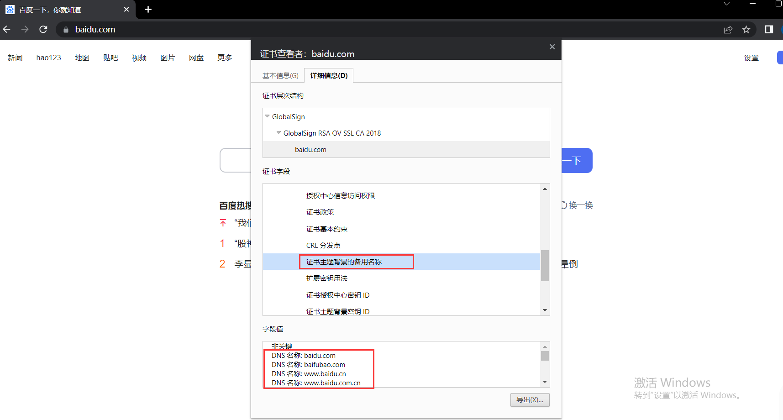Open 地图 link on Baidu page
The image size is (783, 420).
[82, 58]
